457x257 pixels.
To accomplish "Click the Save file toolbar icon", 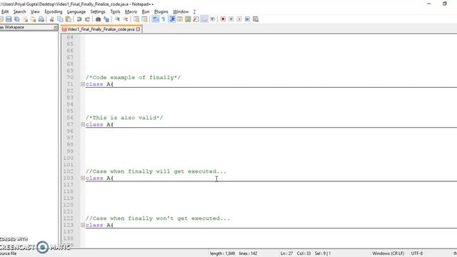I will click(9, 19).
